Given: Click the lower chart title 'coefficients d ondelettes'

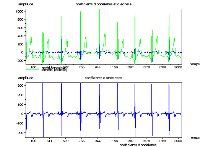Looking at the screenshot, I should tap(103, 78).
